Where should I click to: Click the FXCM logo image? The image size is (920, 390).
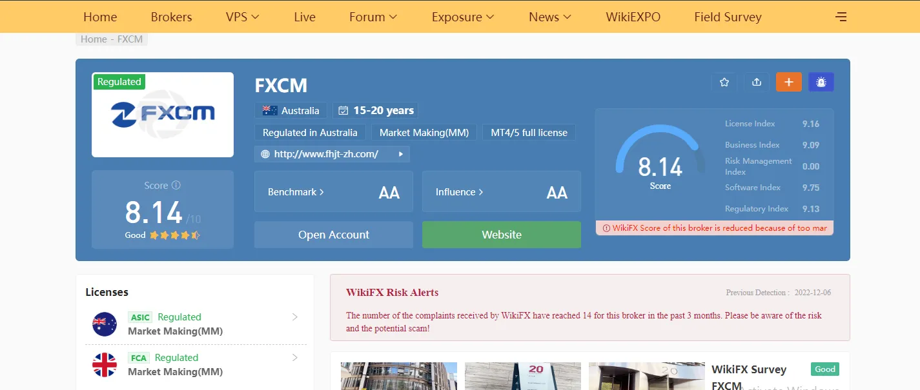pyautogui.click(x=163, y=115)
